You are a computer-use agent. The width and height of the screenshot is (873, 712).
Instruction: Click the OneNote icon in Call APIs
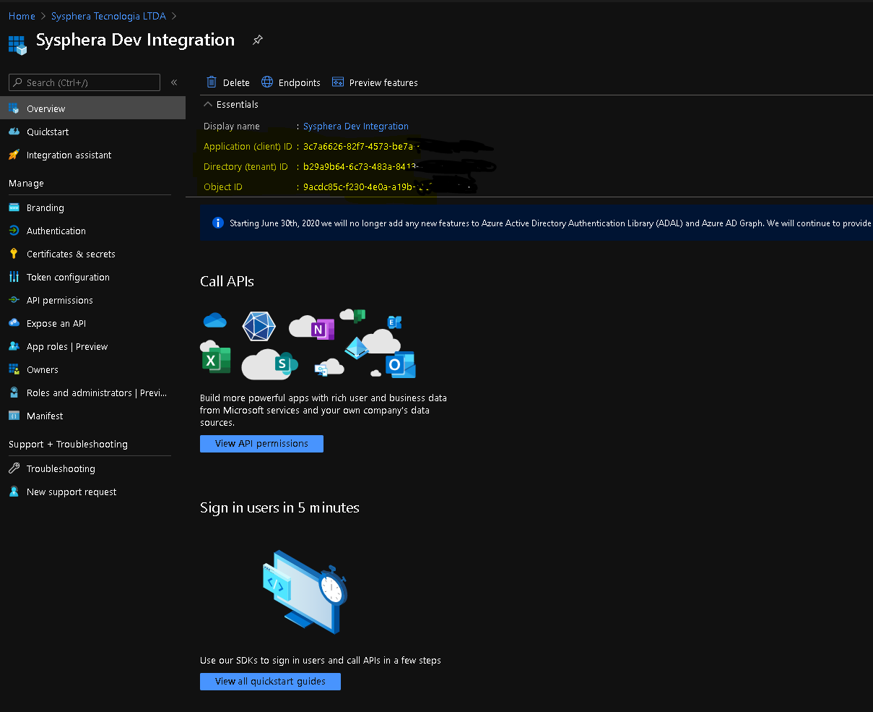click(321, 329)
